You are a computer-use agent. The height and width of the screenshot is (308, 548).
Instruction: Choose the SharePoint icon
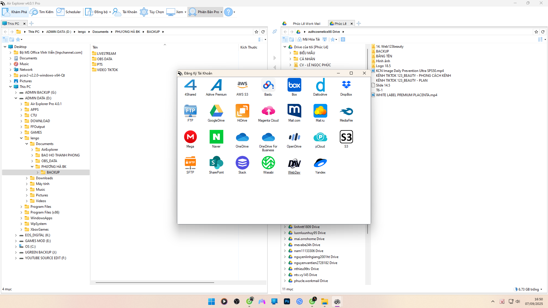(216, 163)
